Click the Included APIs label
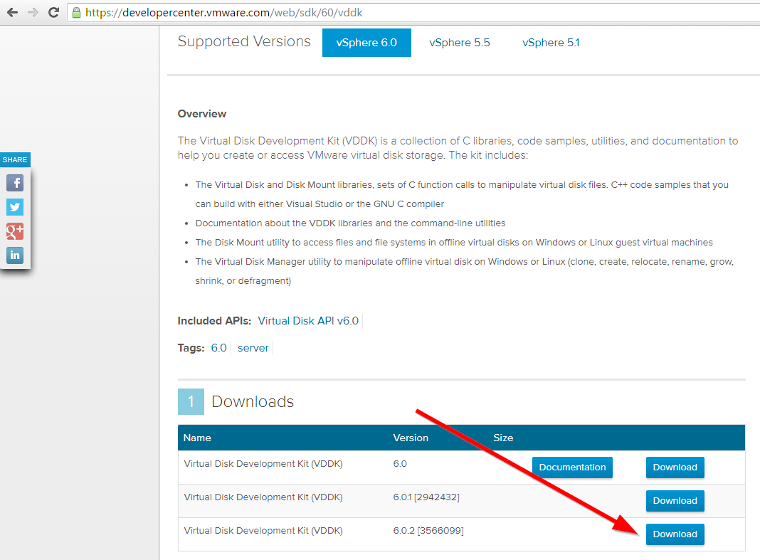Image resolution: width=760 pixels, height=560 pixels. (214, 321)
